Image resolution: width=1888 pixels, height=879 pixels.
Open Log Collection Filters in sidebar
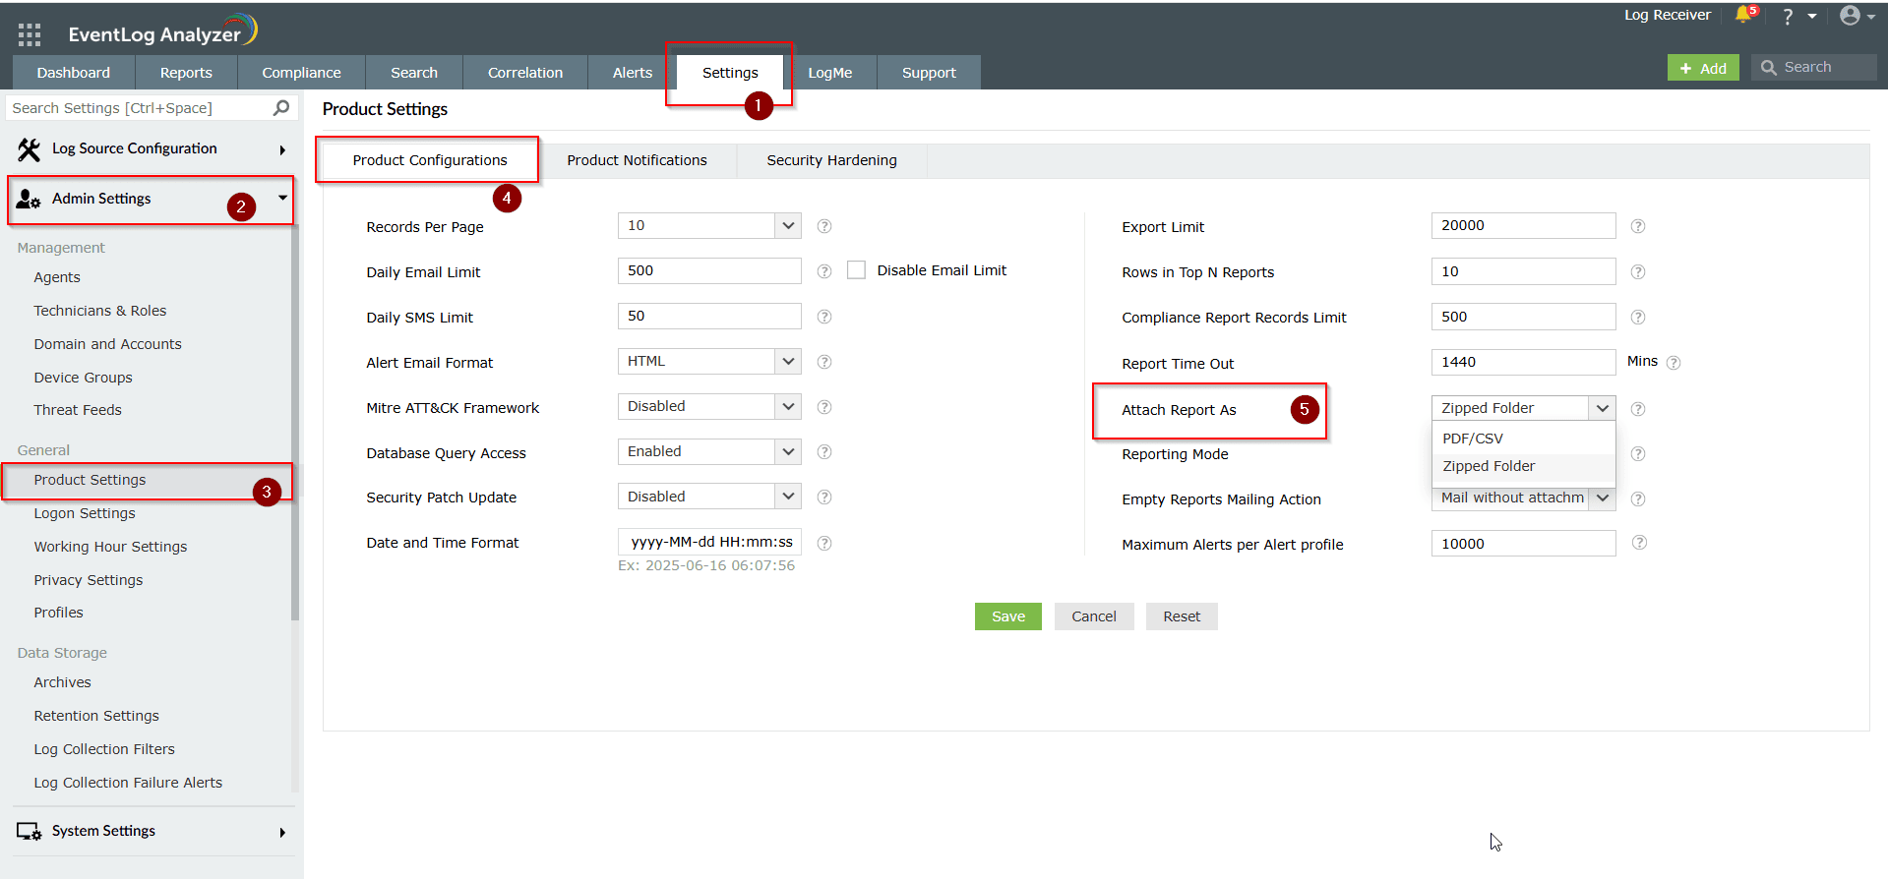104,749
